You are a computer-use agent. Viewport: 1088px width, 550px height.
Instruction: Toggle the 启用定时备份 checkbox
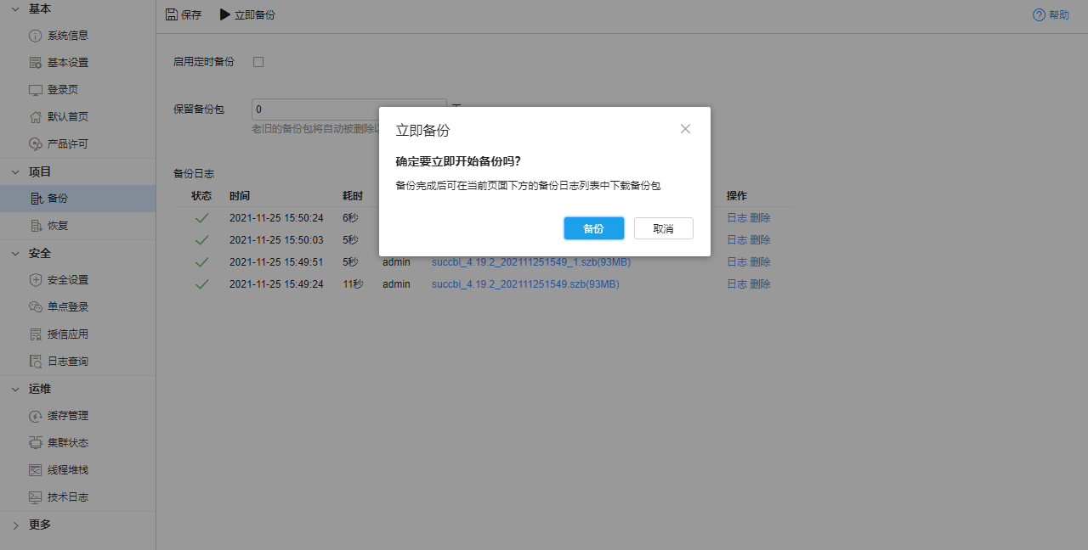259,62
